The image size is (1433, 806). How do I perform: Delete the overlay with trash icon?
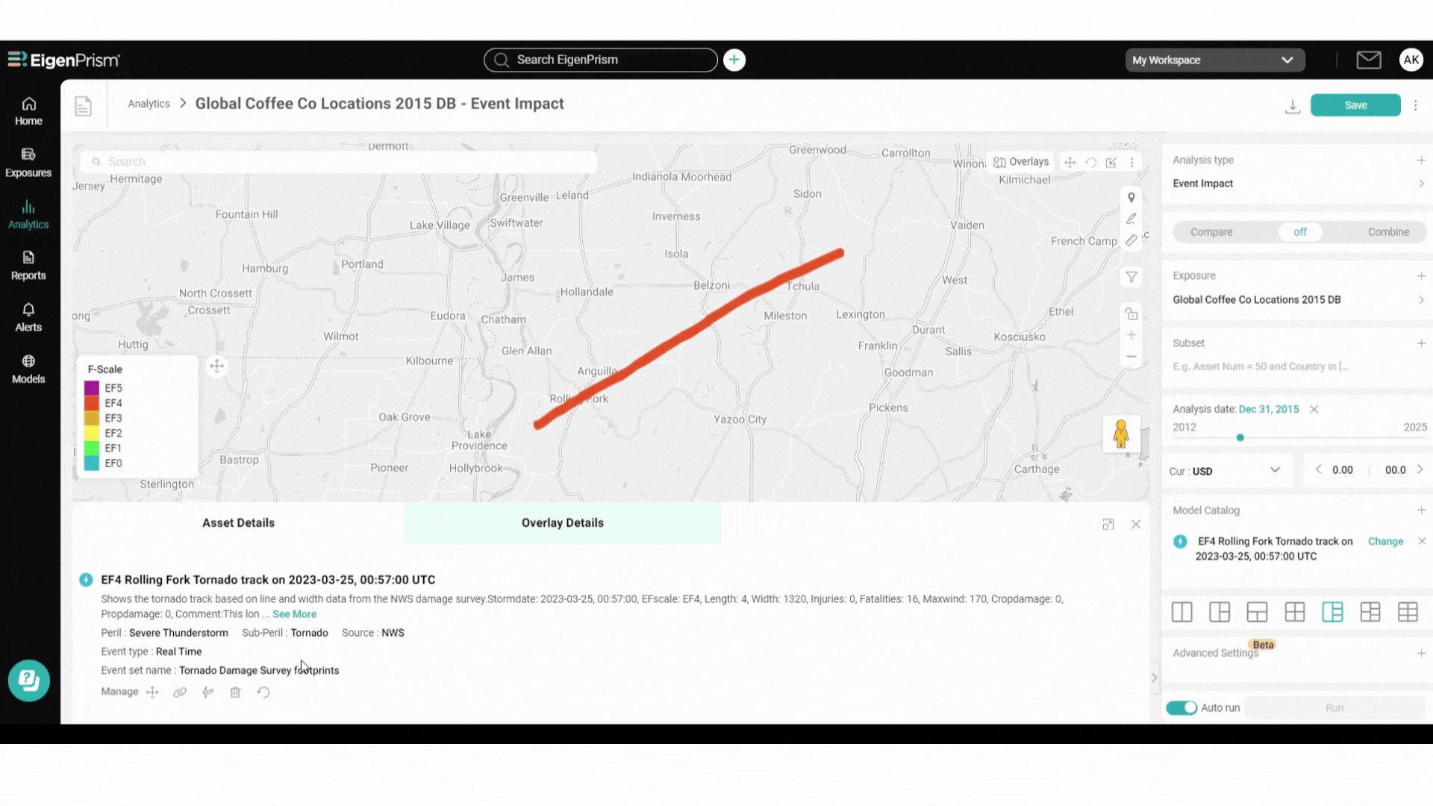click(x=235, y=692)
